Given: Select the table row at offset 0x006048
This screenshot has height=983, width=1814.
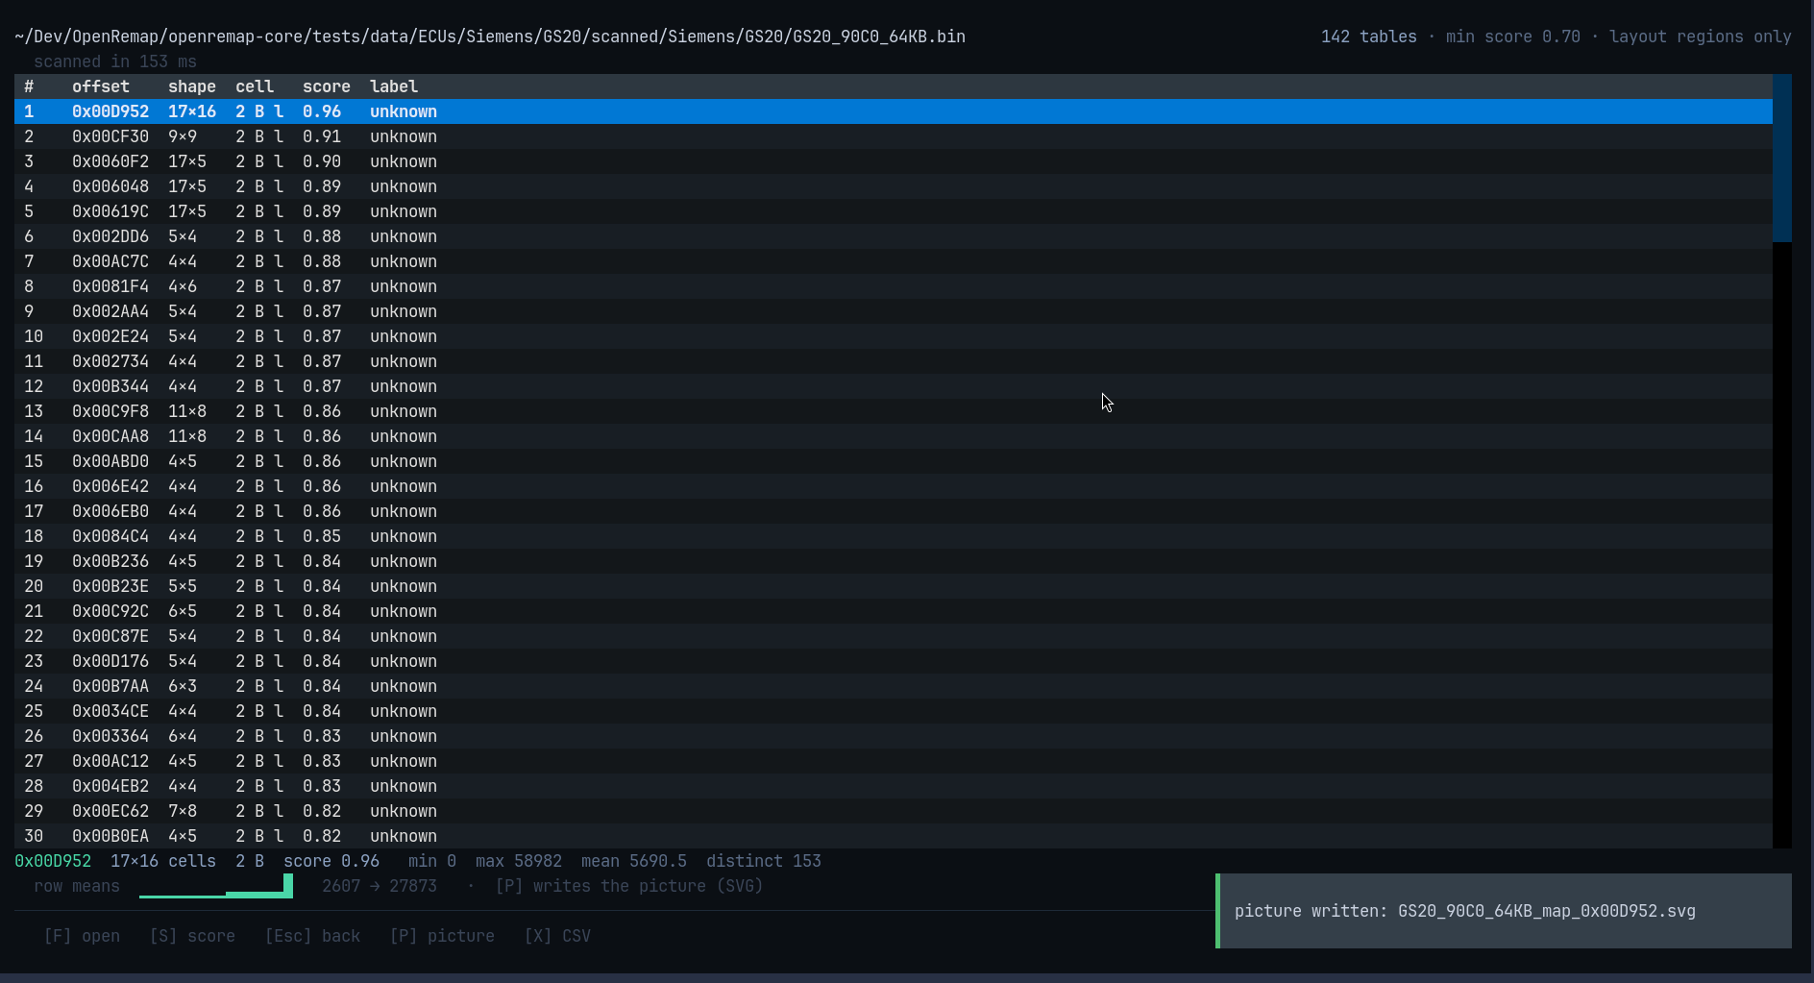Looking at the screenshot, I should [x=894, y=186].
